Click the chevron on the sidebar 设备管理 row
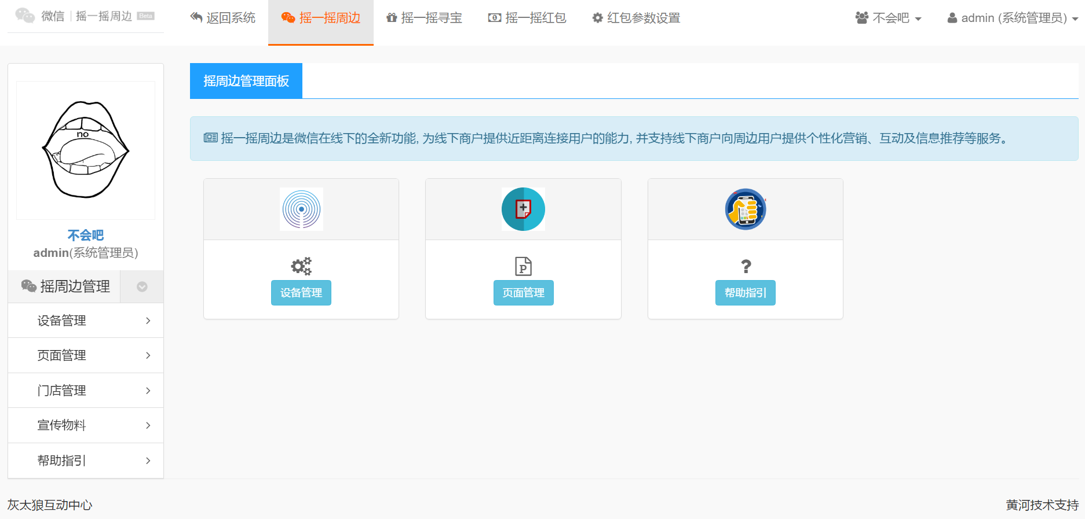The width and height of the screenshot is (1085, 519). 148,321
